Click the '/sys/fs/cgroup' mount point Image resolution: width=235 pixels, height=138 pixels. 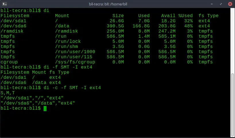point(75,62)
